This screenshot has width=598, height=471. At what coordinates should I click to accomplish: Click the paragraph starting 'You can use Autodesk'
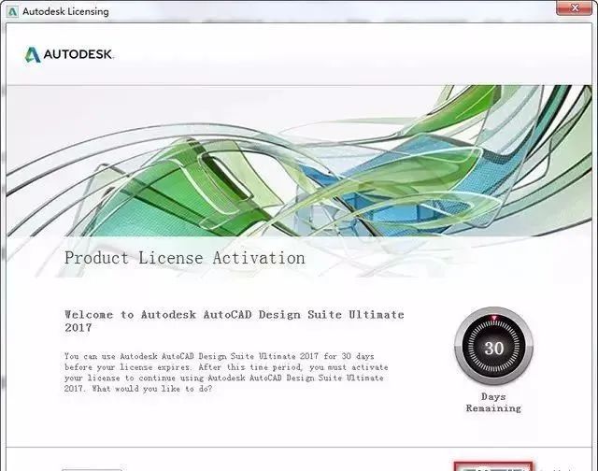pos(226,372)
